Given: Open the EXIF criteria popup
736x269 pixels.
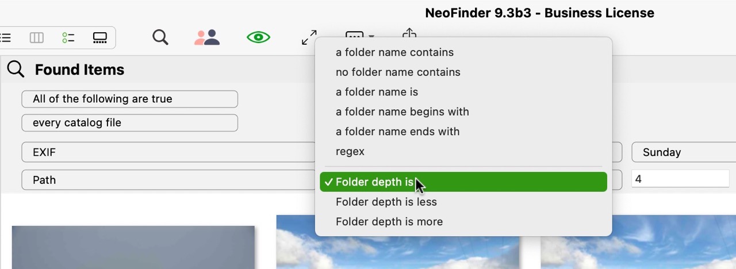Looking at the screenshot, I should 169,152.
